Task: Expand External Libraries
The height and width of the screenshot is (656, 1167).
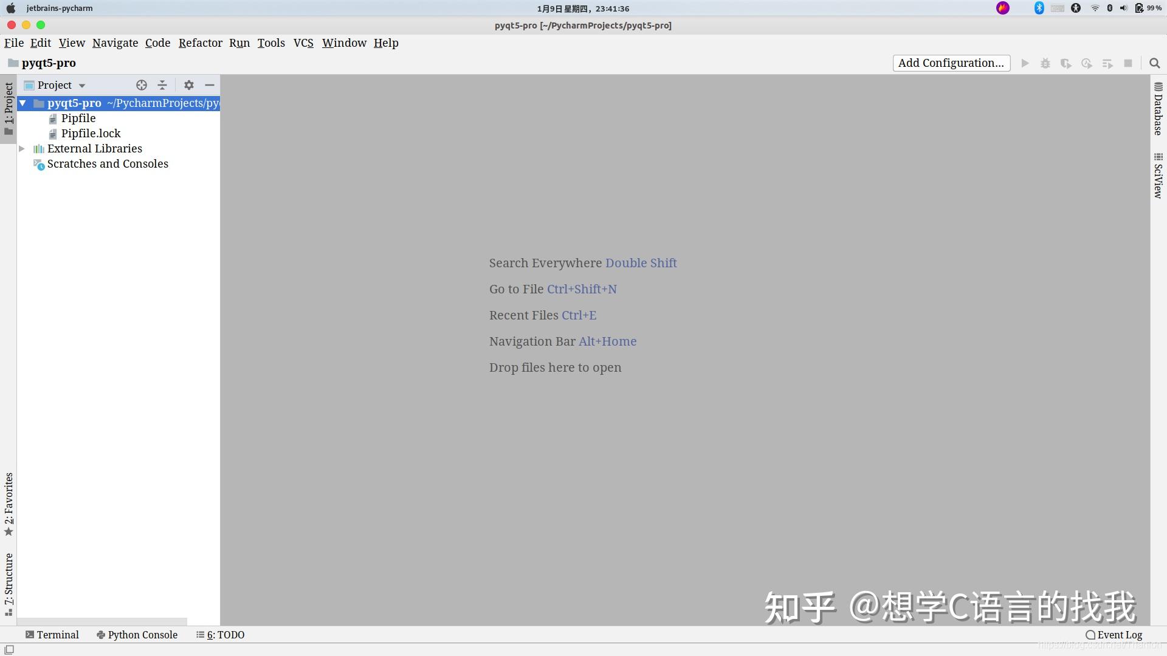Action: pyautogui.click(x=22, y=148)
